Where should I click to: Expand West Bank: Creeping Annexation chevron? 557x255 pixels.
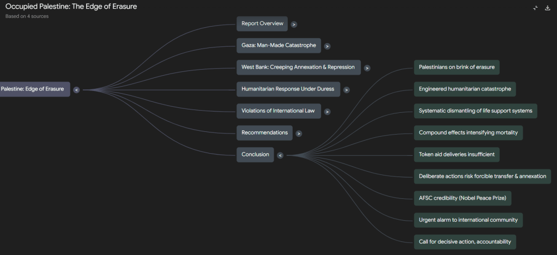pyautogui.click(x=367, y=68)
